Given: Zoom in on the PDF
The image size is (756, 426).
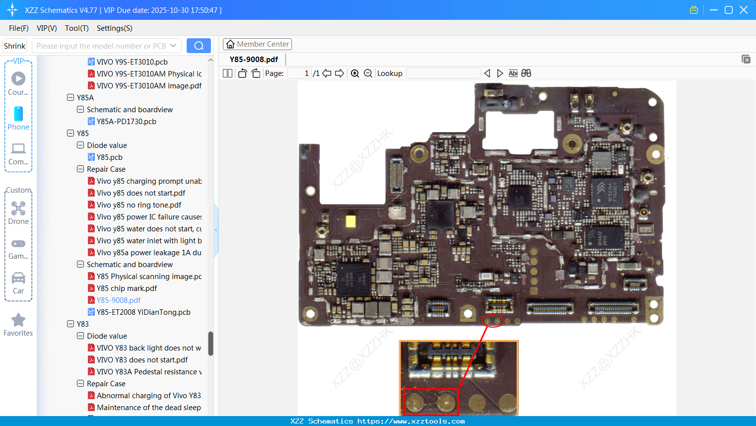Looking at the screenshot, I should (x=355, y=73).
